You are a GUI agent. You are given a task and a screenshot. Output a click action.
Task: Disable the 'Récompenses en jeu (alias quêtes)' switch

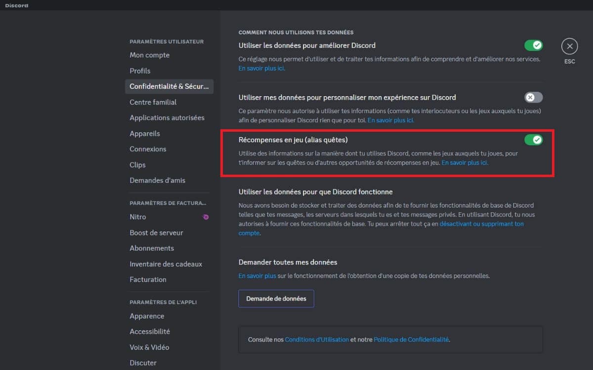pyautogui.click(x=533, y=140)
